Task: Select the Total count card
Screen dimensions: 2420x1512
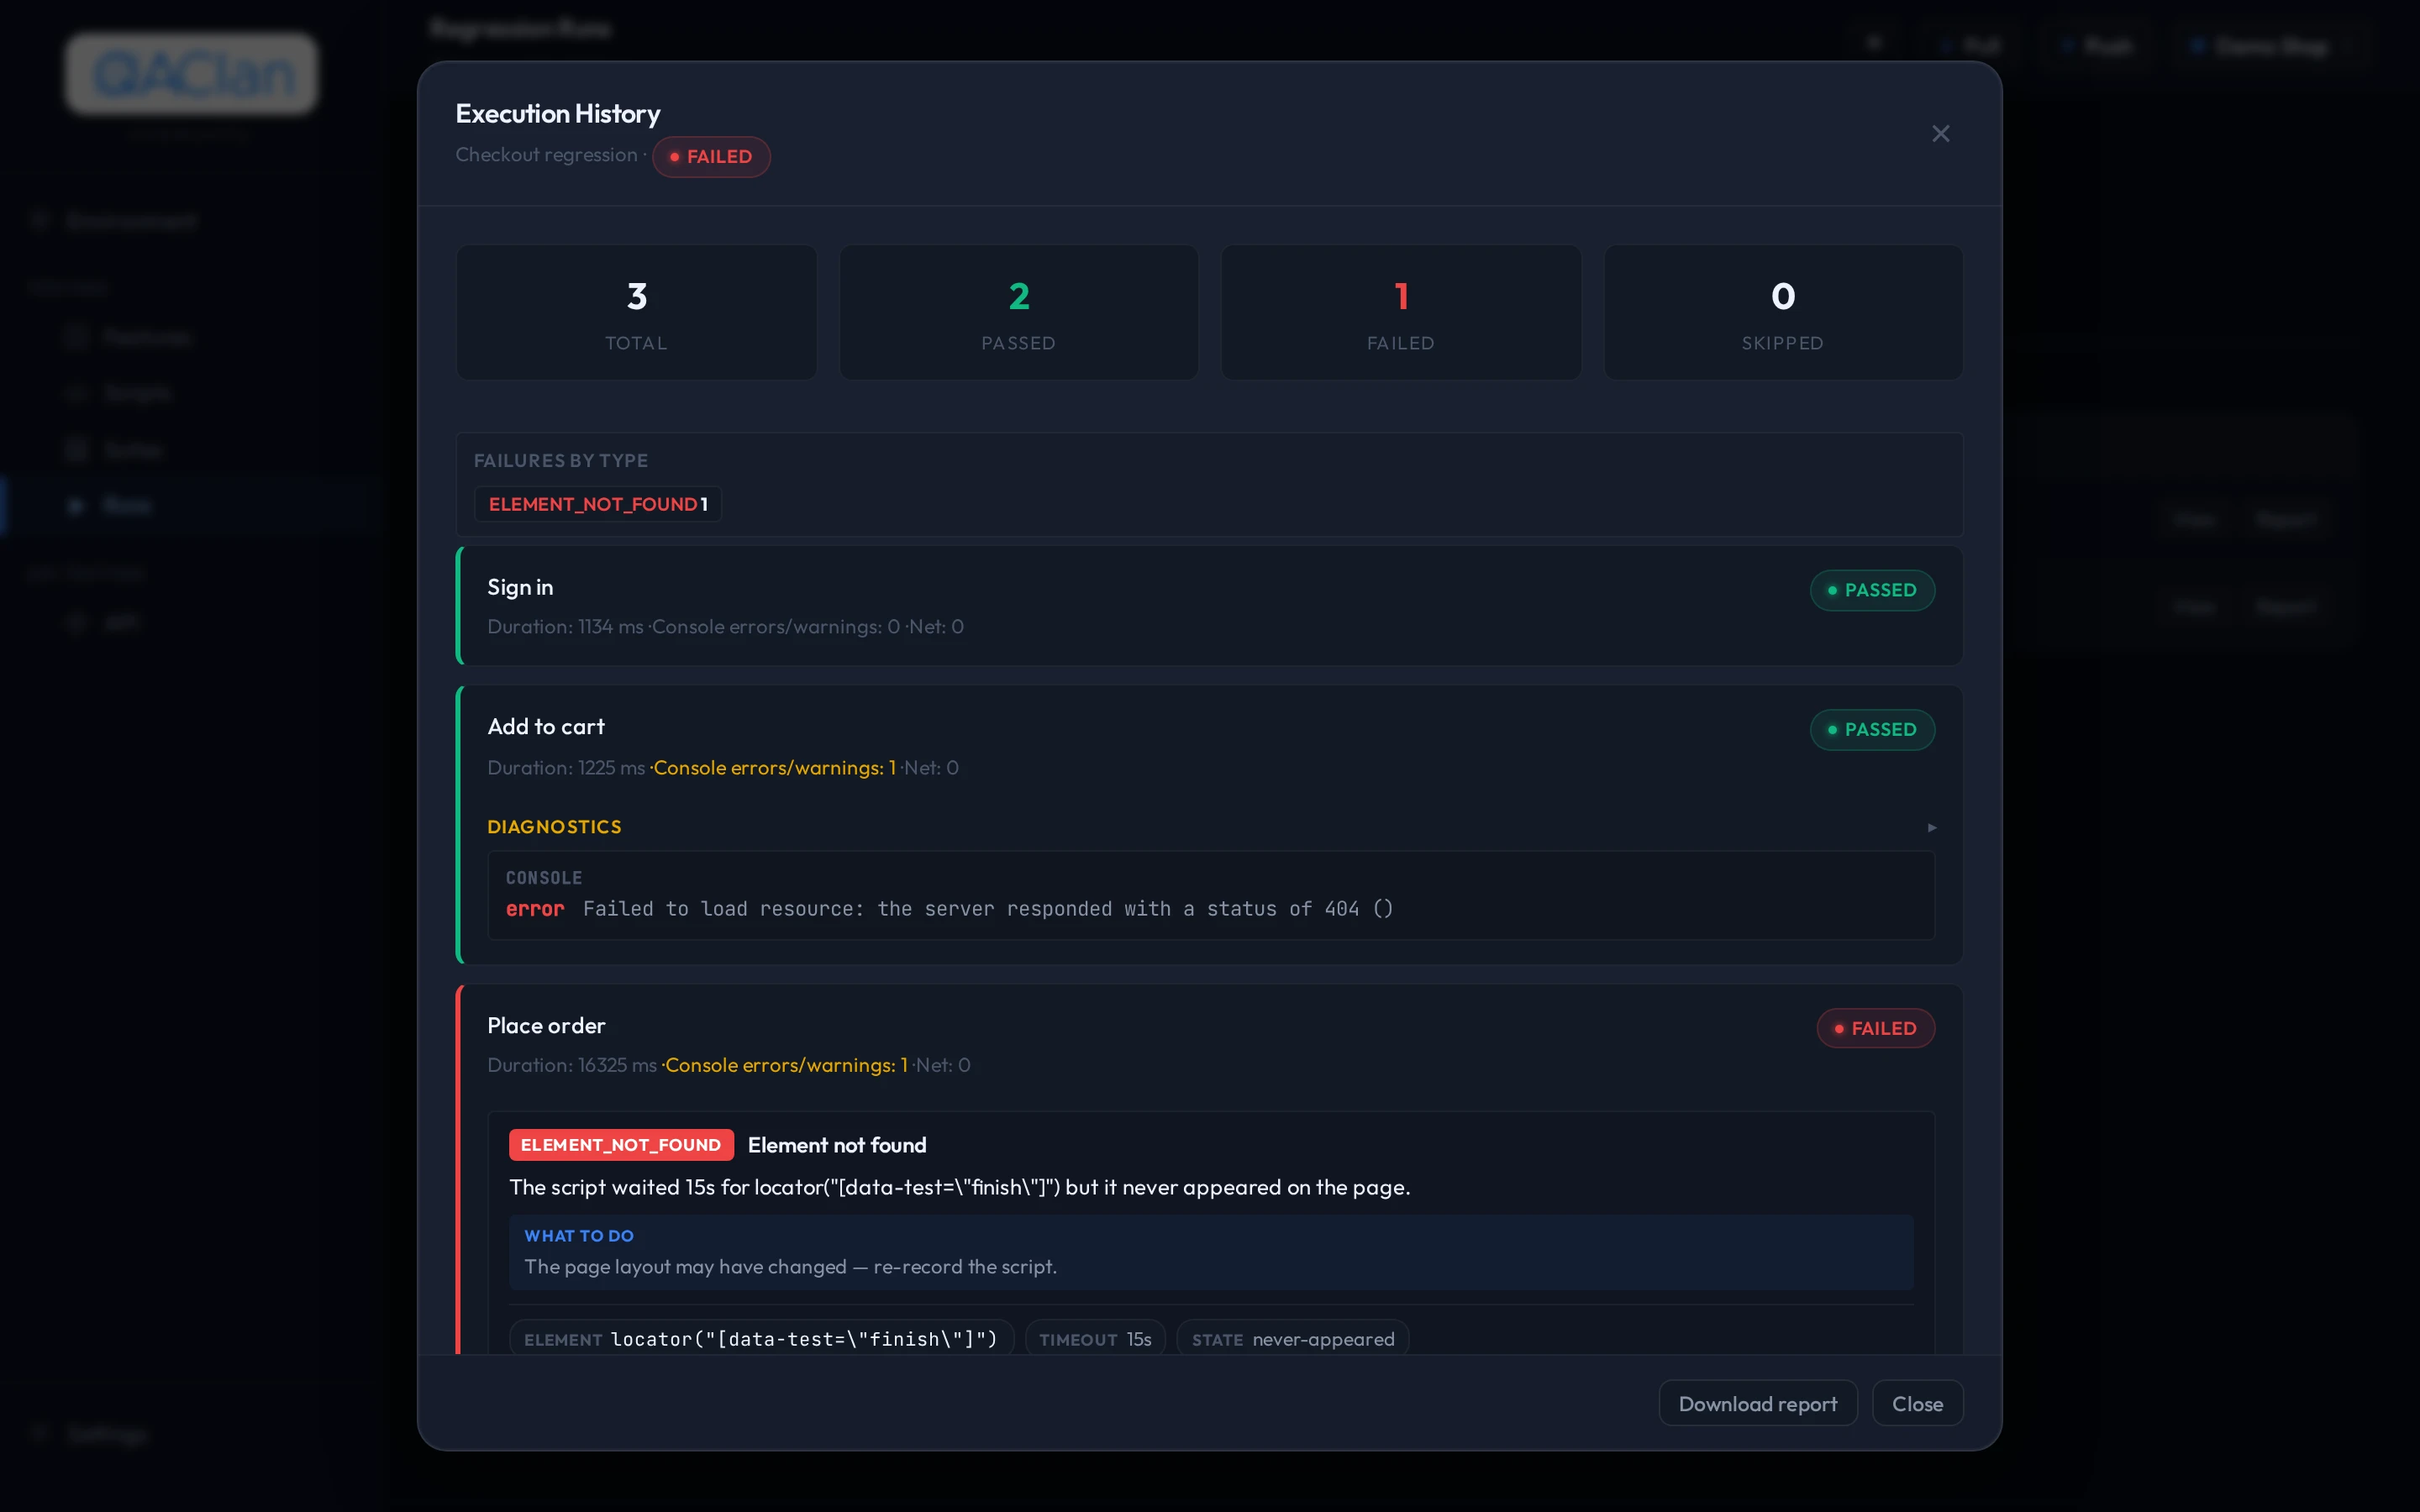Action: (636, 312)
